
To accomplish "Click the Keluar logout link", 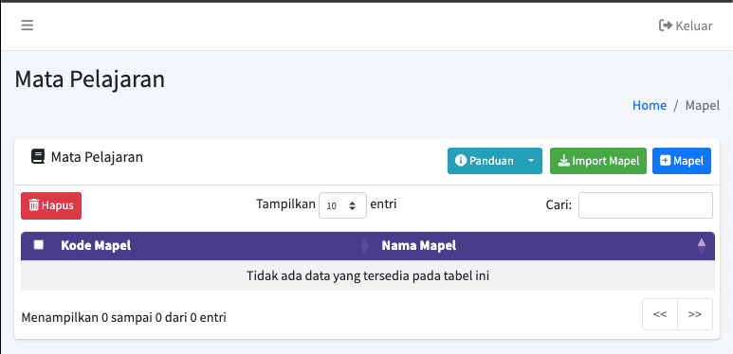I will (x=686, y=26).
